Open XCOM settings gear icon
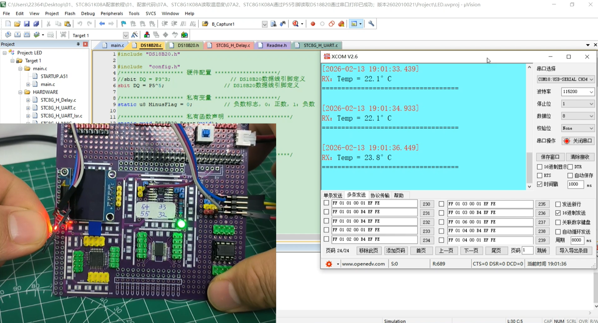Viewport: 598px width, 323px height. tap(329, 264)
